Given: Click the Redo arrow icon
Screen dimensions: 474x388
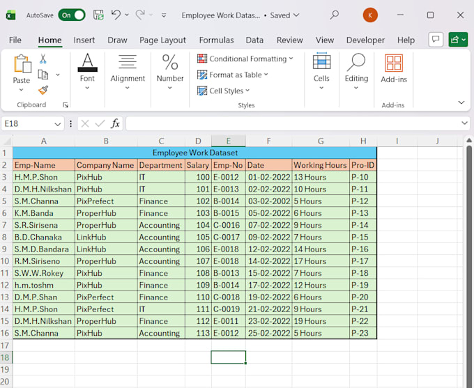Looking at the screenshot, I should 140,15.
